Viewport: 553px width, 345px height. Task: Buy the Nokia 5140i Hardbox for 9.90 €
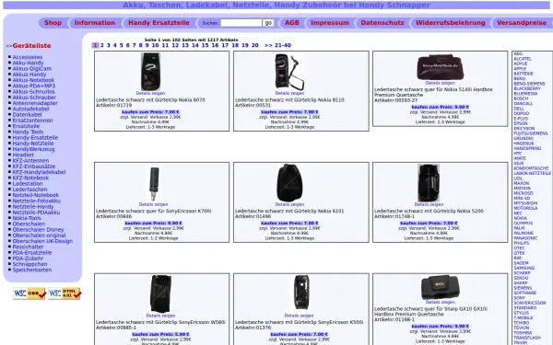[x=441, y=107]
